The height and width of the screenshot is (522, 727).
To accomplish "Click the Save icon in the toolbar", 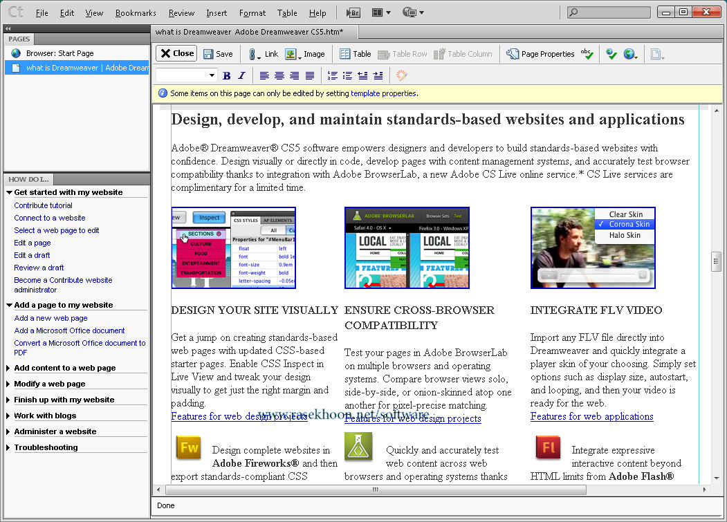I will (x=218, y=54).
